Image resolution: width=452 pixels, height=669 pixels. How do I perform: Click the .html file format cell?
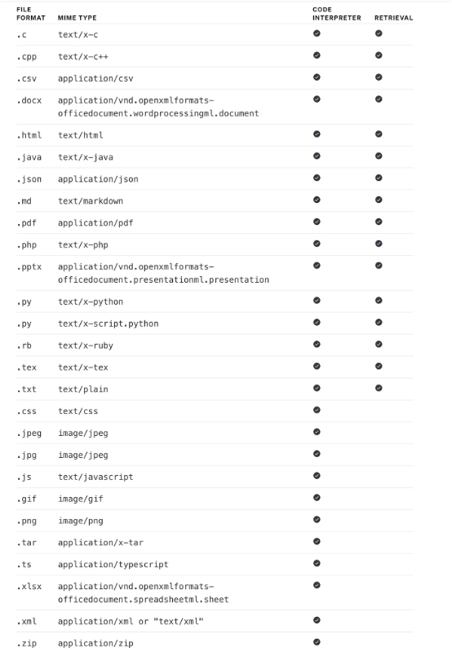pyautogui.click(x=29, y=135)
